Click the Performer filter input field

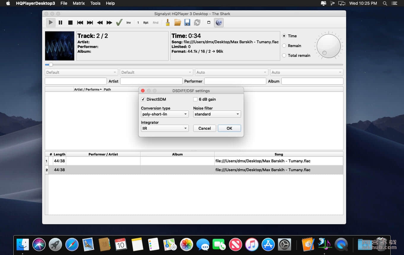click(235, 81)
